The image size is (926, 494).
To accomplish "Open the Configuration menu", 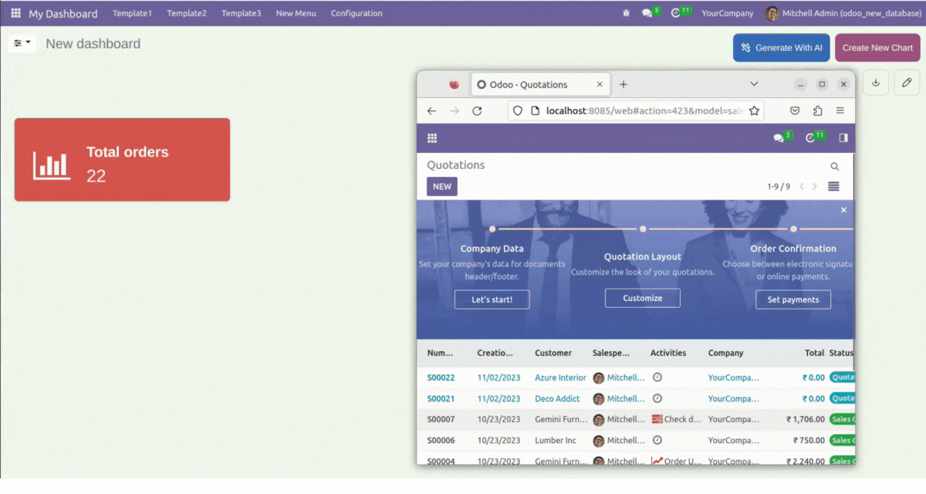I will click(357, 13).
